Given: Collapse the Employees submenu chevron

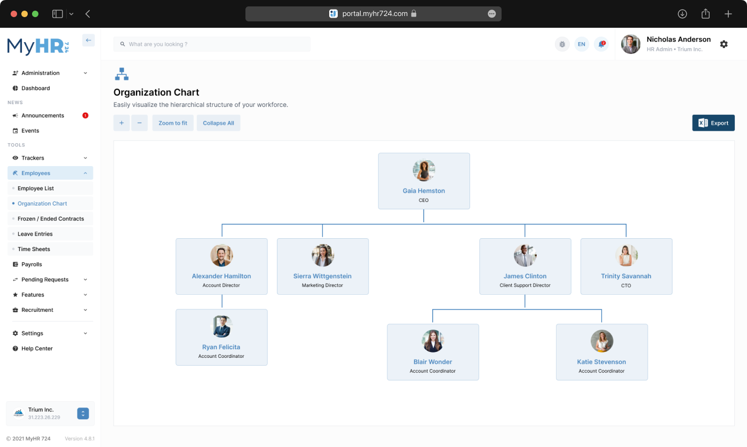Looking at the screenshot, I should (x=85, y=173).
